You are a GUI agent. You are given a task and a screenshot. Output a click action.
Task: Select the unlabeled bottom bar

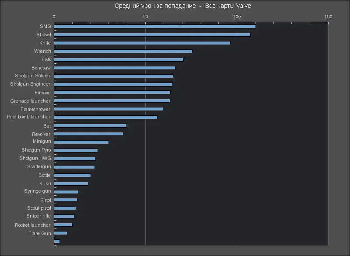pyautogui.click(x=57, y=241)
